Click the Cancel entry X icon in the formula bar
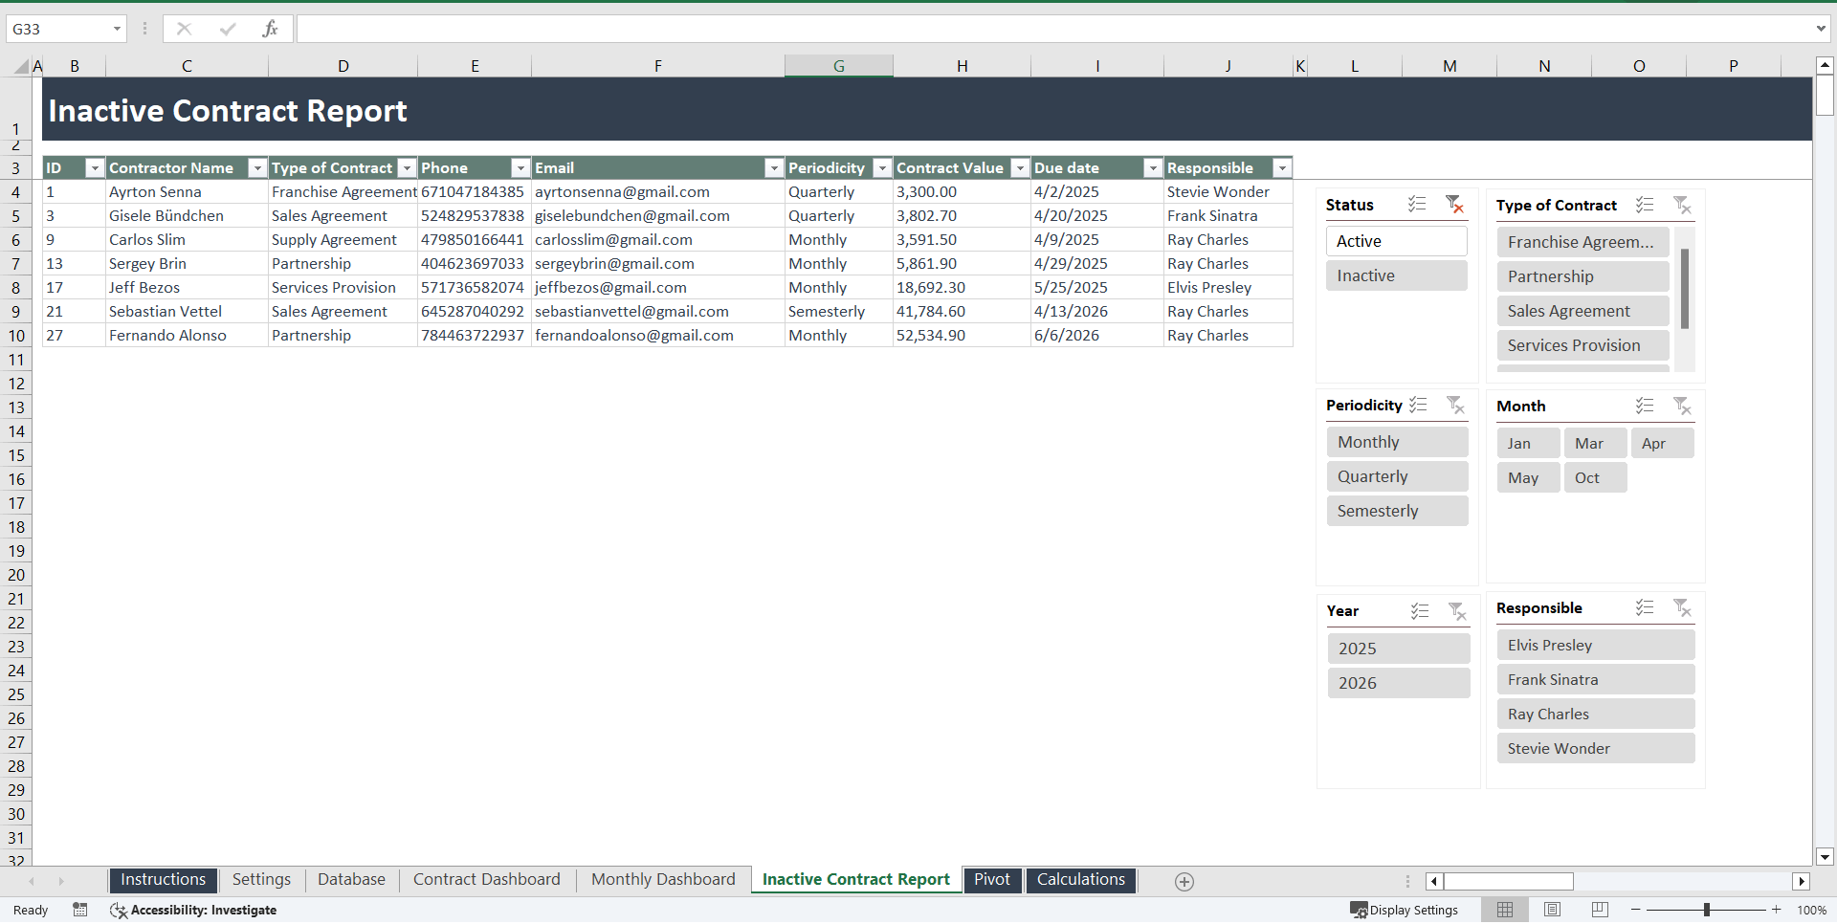Screen dimensions: 1837x924 [x=185, y=29]
